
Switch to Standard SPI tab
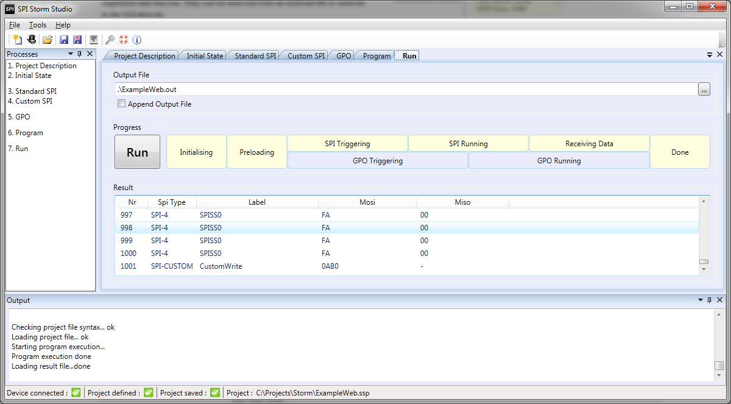click(255, 55)
